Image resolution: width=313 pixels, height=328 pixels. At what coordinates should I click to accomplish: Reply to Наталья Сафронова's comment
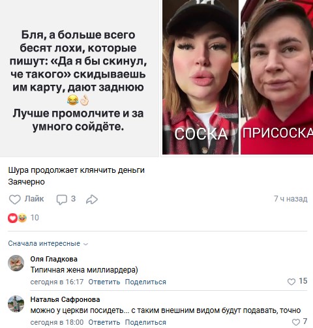(104, 322)
